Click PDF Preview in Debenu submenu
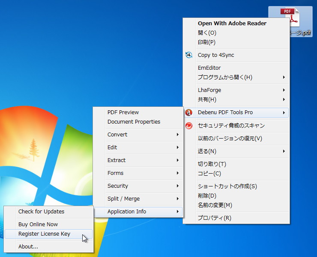Screen dimensions: 317x257 tap(138, 112)
